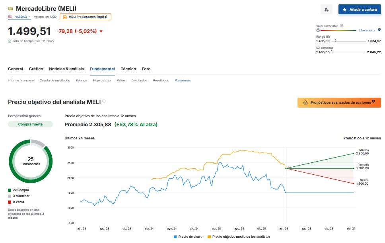Click the Añadir a cartera button
This screenshot has width=385, height=243.
coord(360,10)
